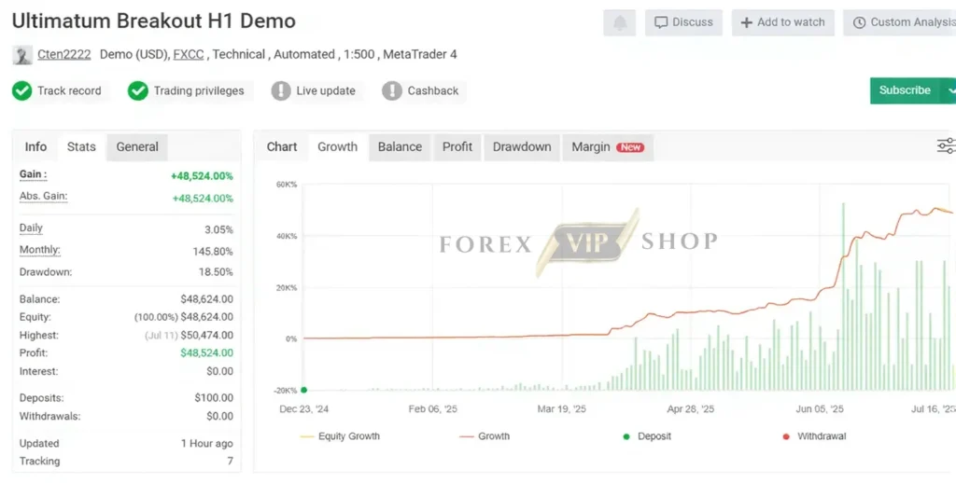
Task: Click the Track record green check icon
Action: click(22, 90)
